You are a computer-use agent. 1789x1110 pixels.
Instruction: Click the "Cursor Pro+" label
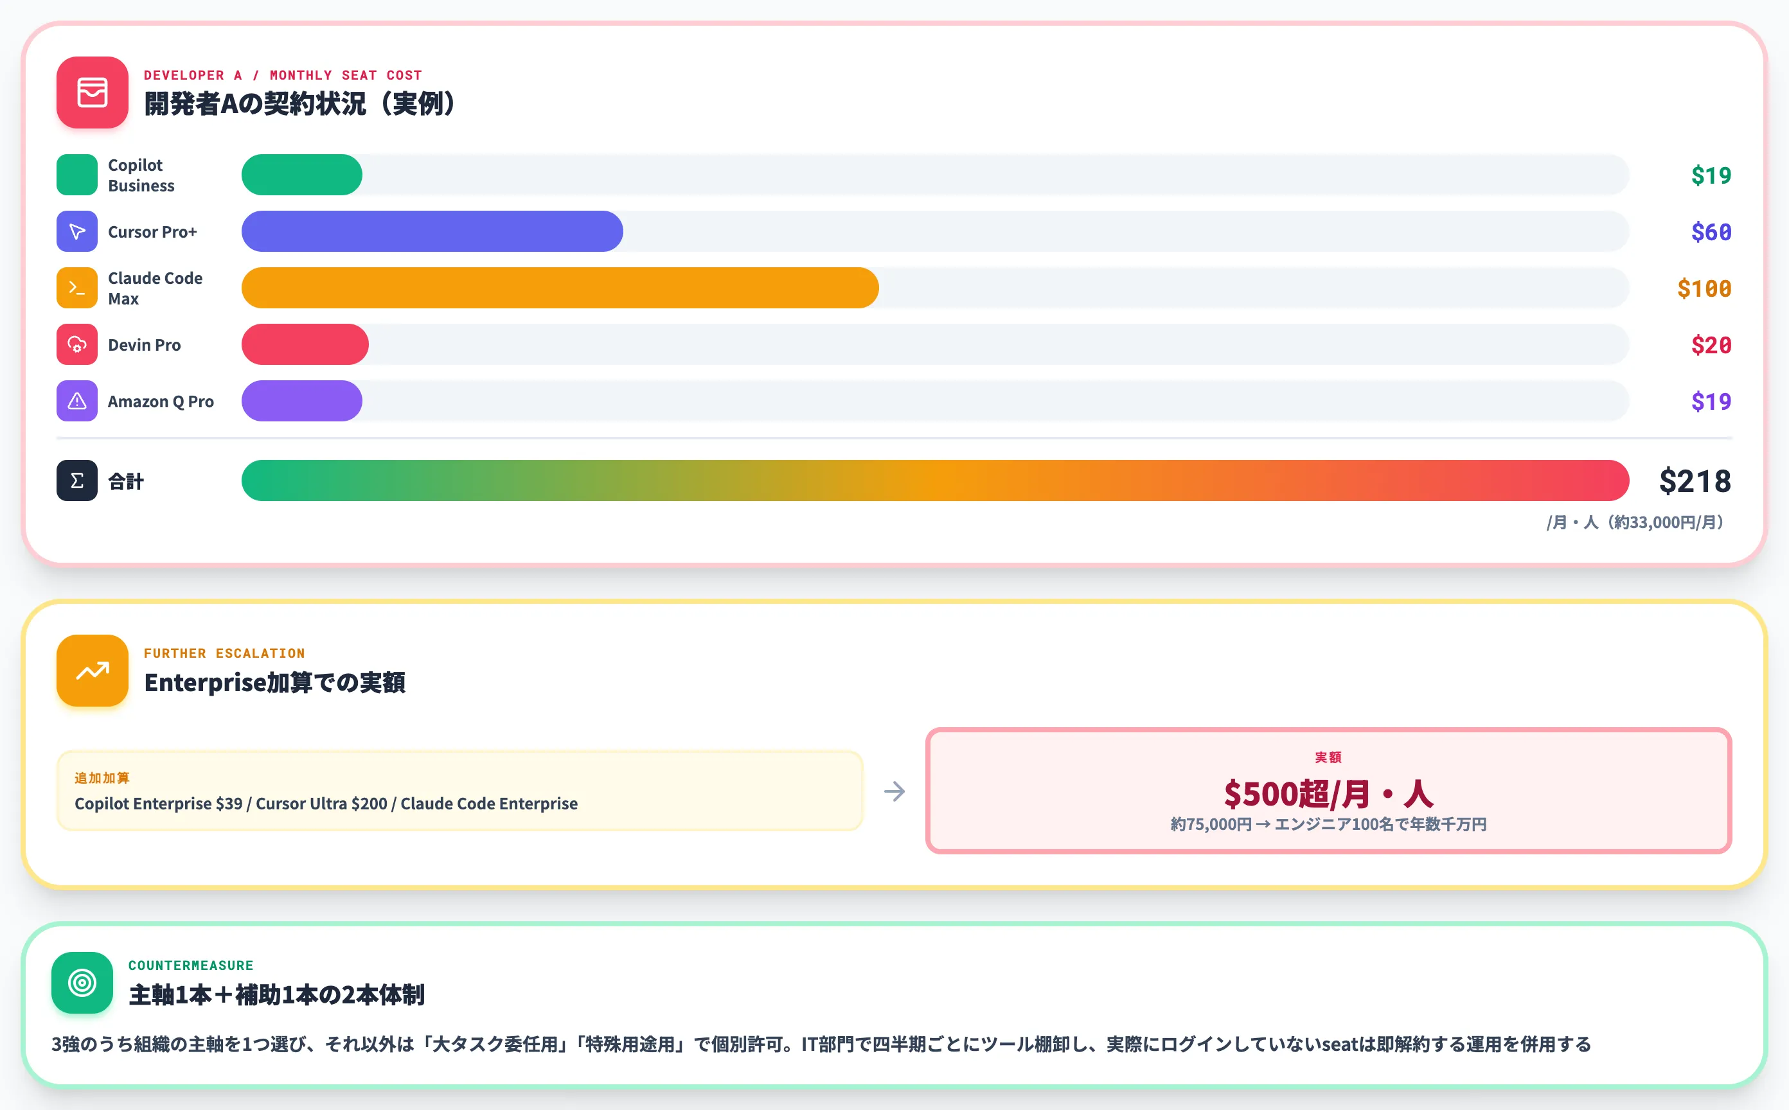[153, 232]
